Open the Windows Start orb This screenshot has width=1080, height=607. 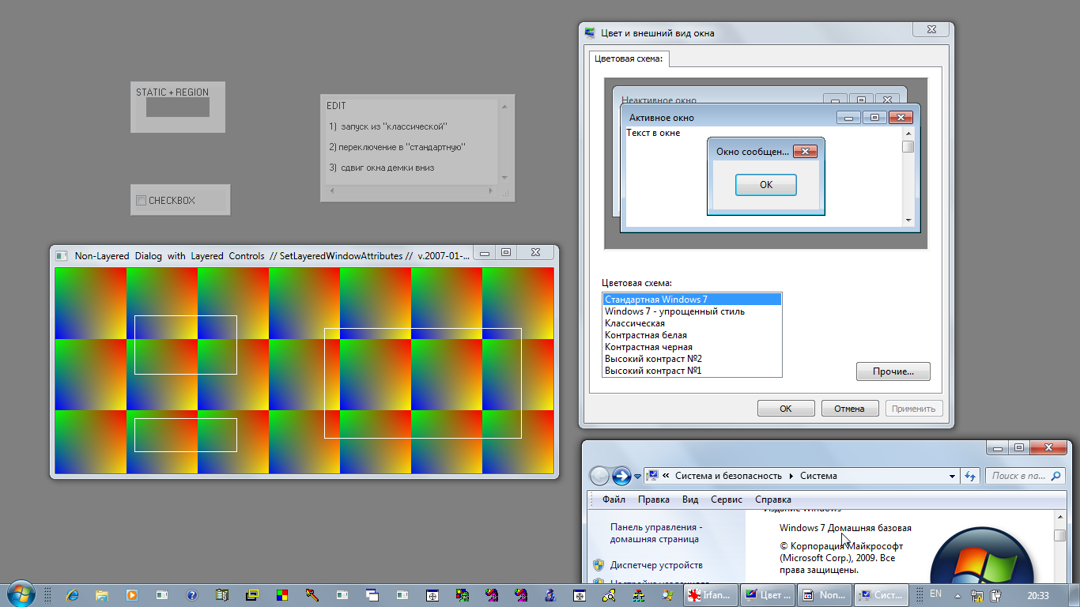tap(20, 594)
